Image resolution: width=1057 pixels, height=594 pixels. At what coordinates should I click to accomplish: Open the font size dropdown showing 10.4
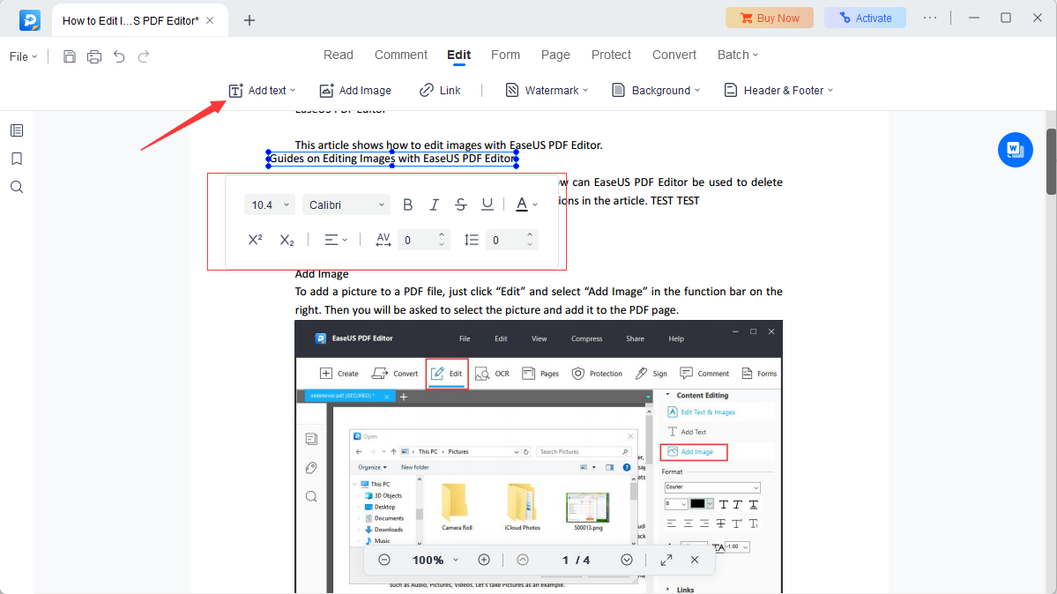[x=270, y=205]
